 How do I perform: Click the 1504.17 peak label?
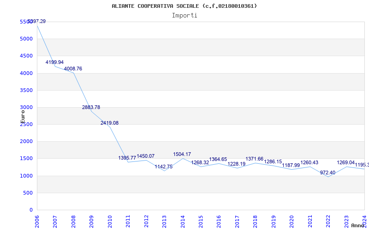pyautogui.click(x=182, y=154)
